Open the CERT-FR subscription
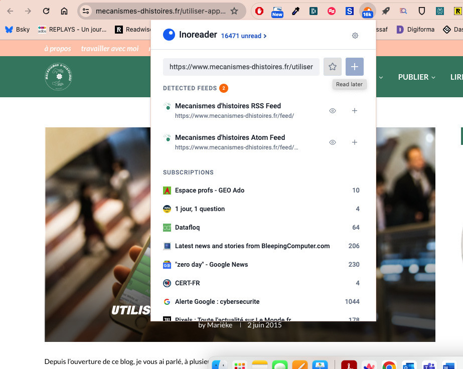The height and width of the screenshot is (369, 463). [188, 283]
